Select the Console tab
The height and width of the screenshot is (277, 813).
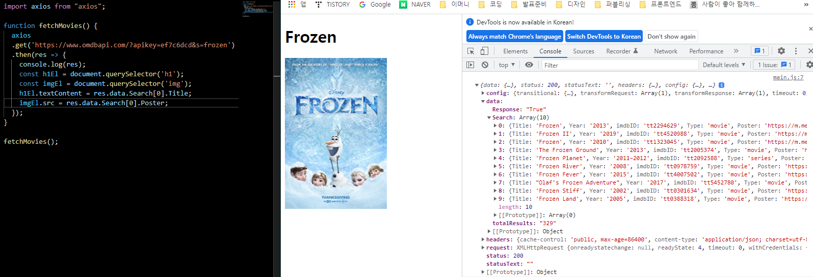(550, 51)
